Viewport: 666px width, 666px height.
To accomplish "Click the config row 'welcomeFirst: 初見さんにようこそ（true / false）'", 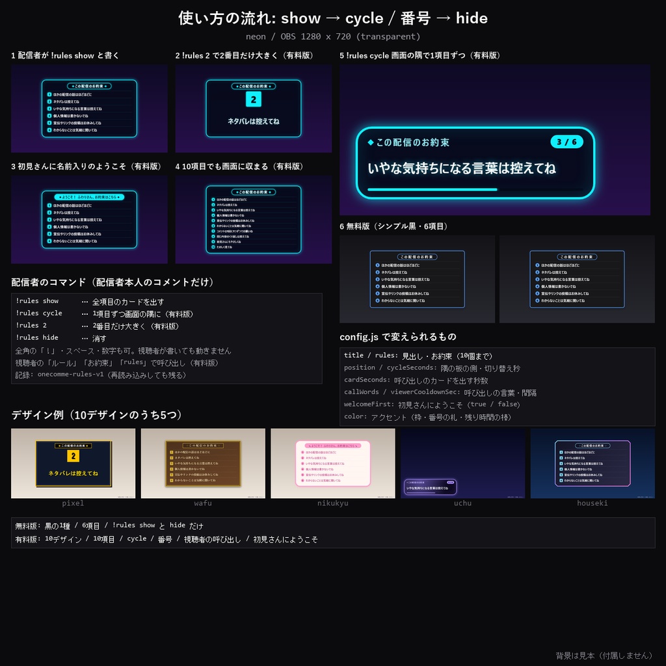I will click(x=432, y=405).
